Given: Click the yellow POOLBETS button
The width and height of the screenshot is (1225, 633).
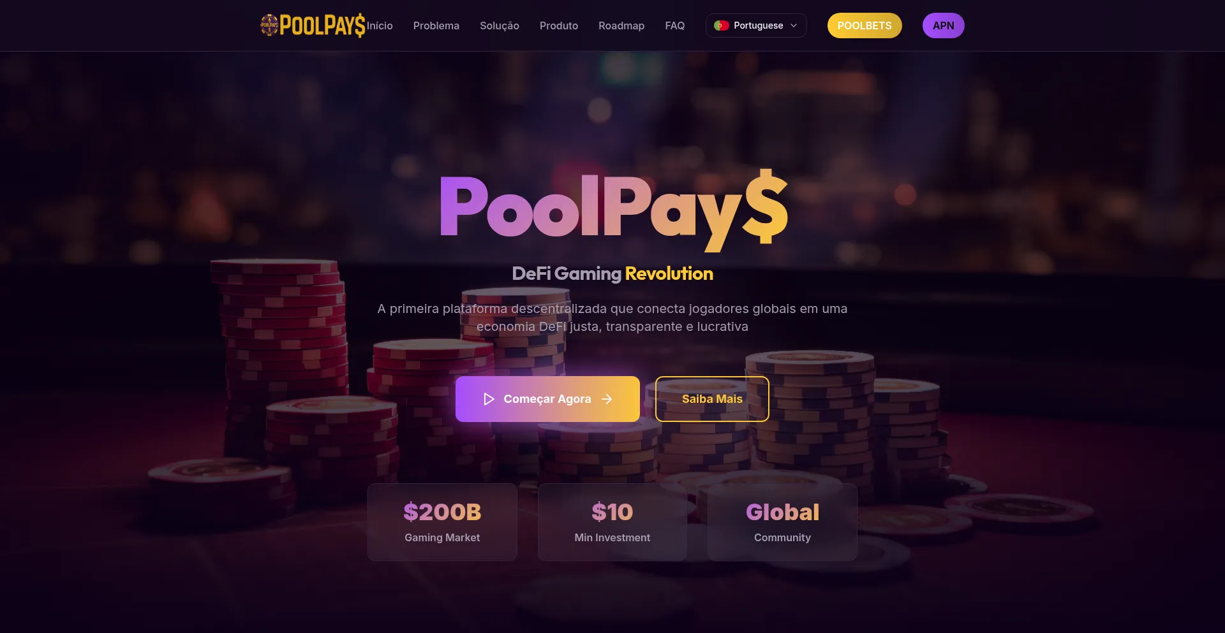Looking at the screenshot, I should click(865, 25).
